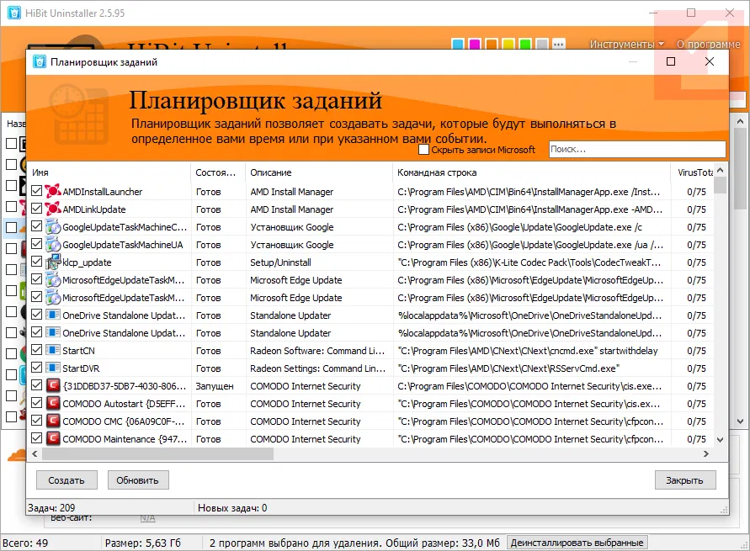Click the horizontal scroll right arrow
Viewport: 750px width, 551px height.
[706, 454]
